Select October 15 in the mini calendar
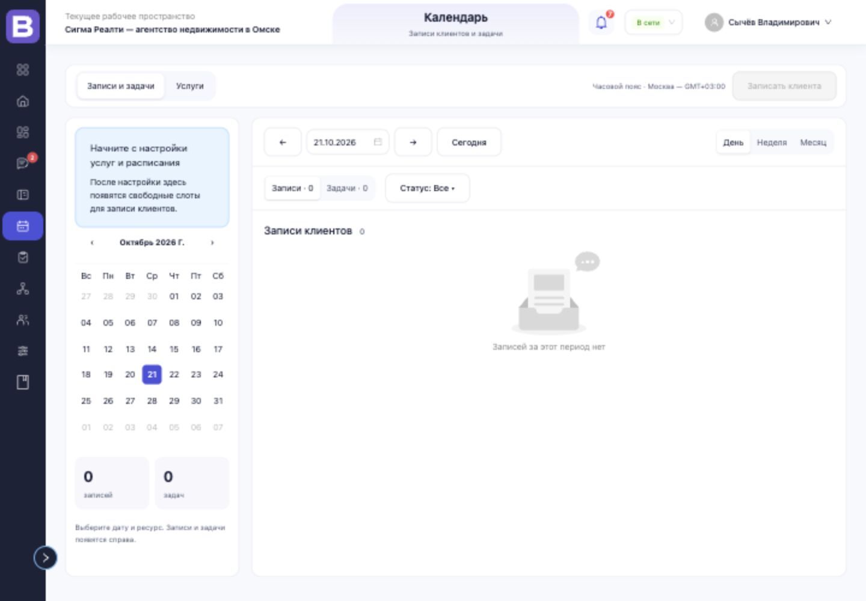The image size is (866, 601). click(174, 349)
